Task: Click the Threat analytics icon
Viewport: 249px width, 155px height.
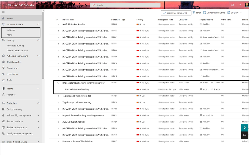Action: pyautogui.click(x=3, y=62)
